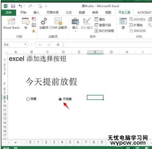The height and width of the screenshot is (149, 152).
Task: Click Map Properties (映射属性)
Action: click(x=138, y=19)
